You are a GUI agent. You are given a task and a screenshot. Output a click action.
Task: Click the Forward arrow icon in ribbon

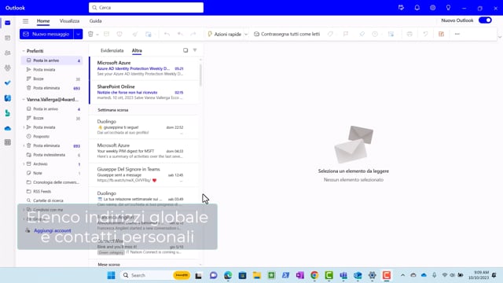pos(193,34)
